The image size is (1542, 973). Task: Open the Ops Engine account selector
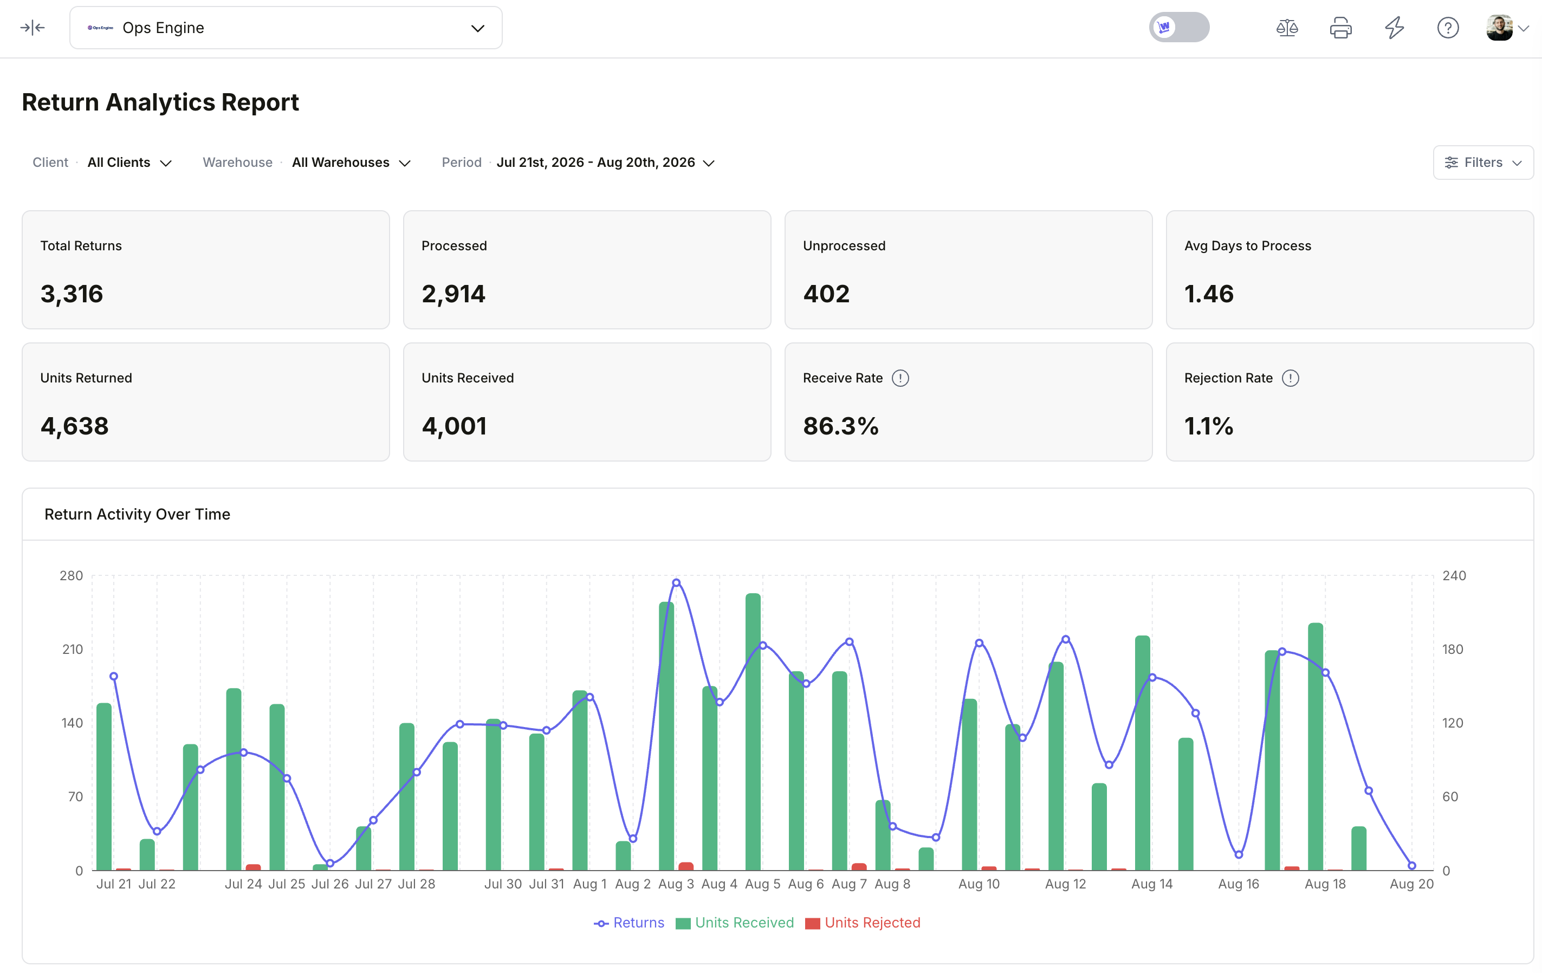point(286,28)
